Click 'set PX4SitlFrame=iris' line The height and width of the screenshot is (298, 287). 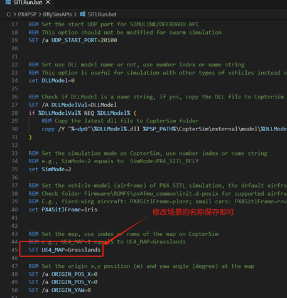(x=63, y=210)
